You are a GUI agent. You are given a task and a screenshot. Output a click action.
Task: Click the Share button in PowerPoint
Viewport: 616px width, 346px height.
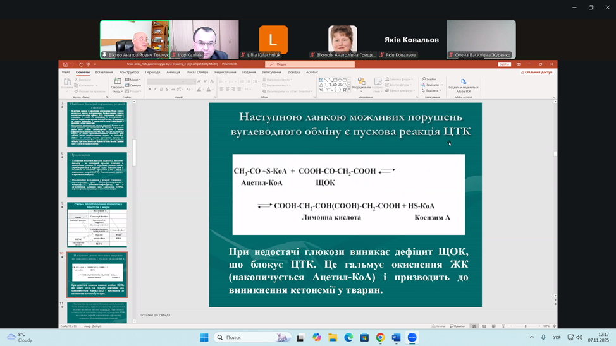538,72
